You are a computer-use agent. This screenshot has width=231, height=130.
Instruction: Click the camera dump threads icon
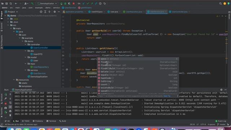point(6,108)
